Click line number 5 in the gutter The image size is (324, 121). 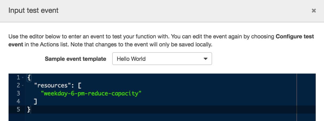point(18,109)
